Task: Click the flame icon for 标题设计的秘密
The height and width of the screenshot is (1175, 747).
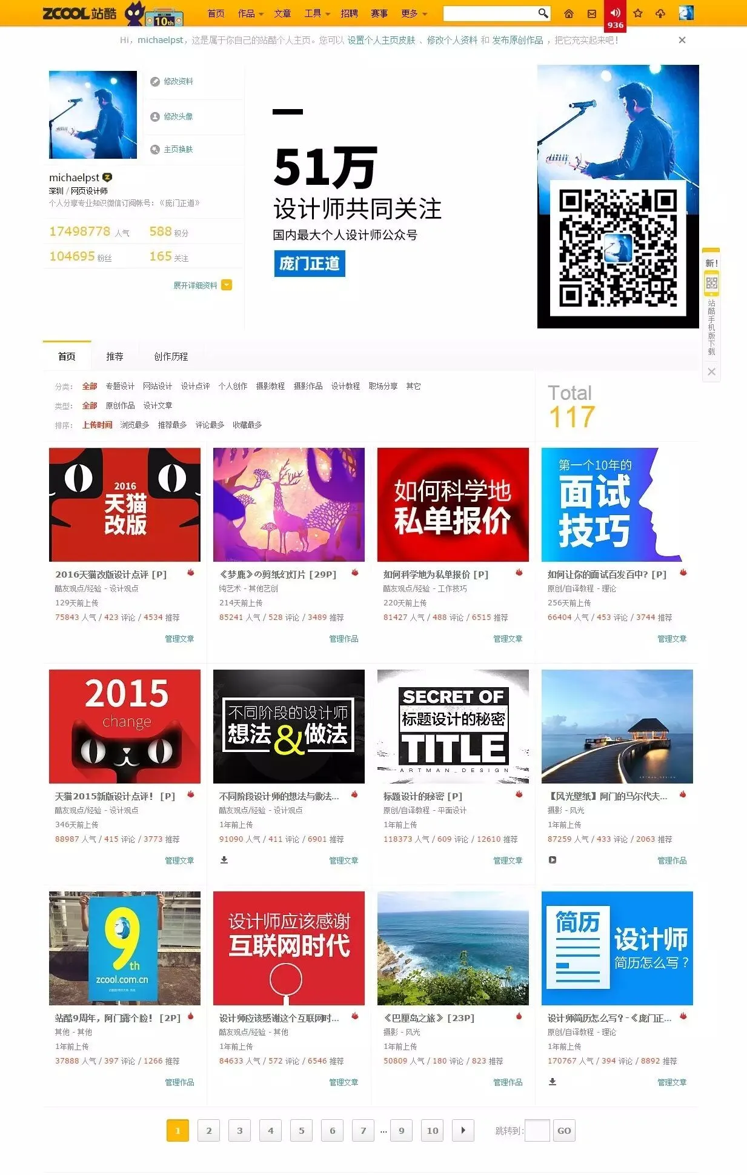Action: coord(519,794)
